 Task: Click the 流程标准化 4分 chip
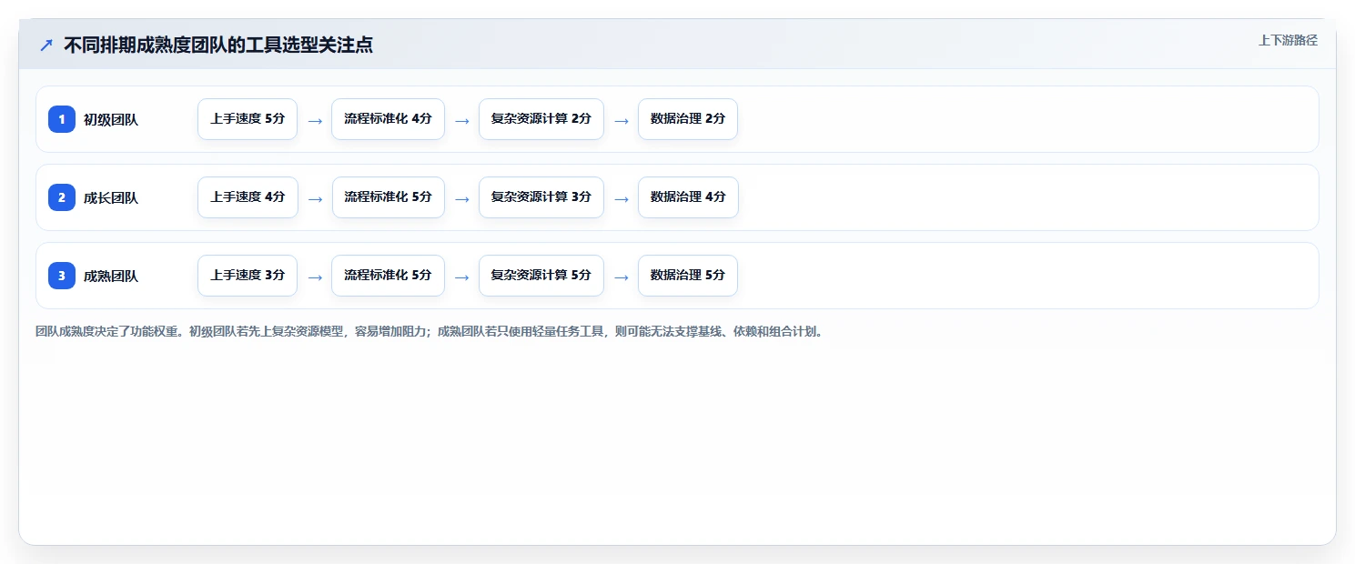point(388,119)
